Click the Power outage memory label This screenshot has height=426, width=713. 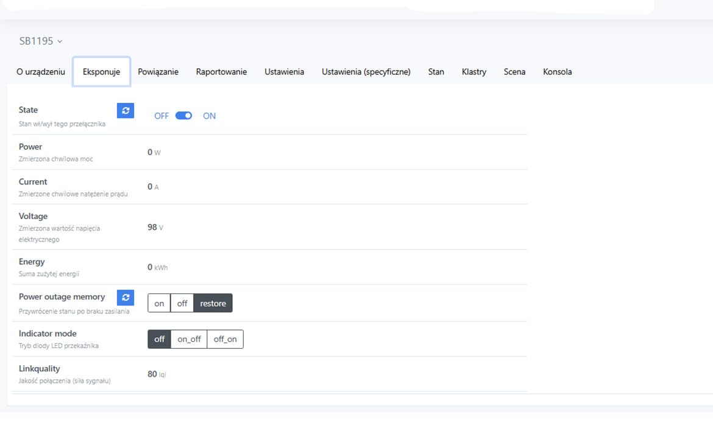pos(62,297)
